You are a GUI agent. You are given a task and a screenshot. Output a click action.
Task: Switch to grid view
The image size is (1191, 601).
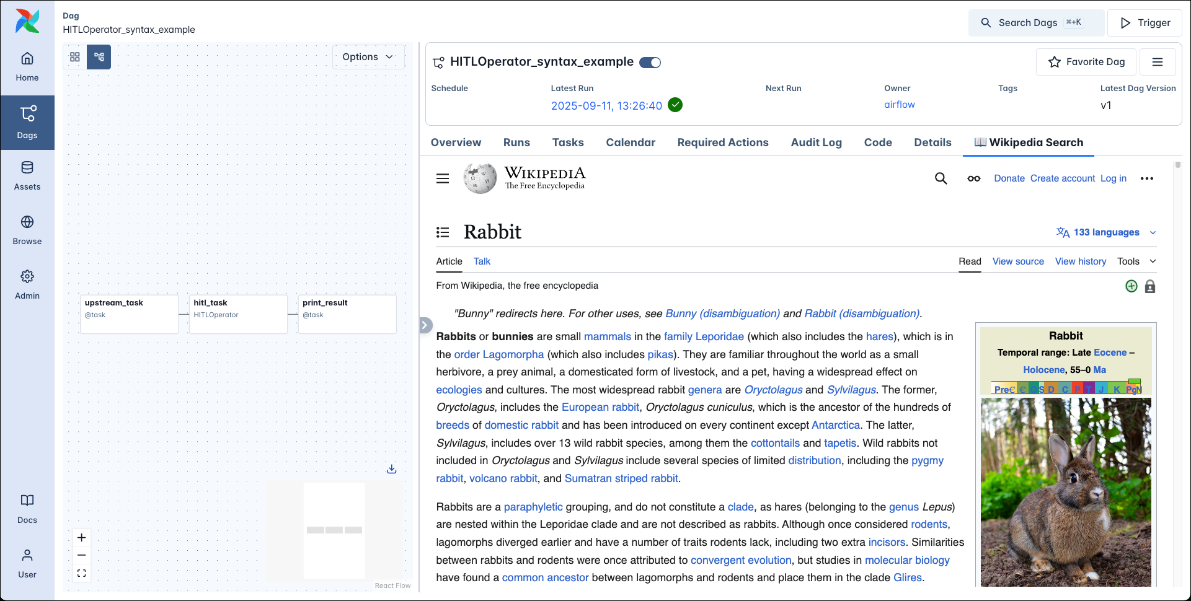[x=75, y=57]
